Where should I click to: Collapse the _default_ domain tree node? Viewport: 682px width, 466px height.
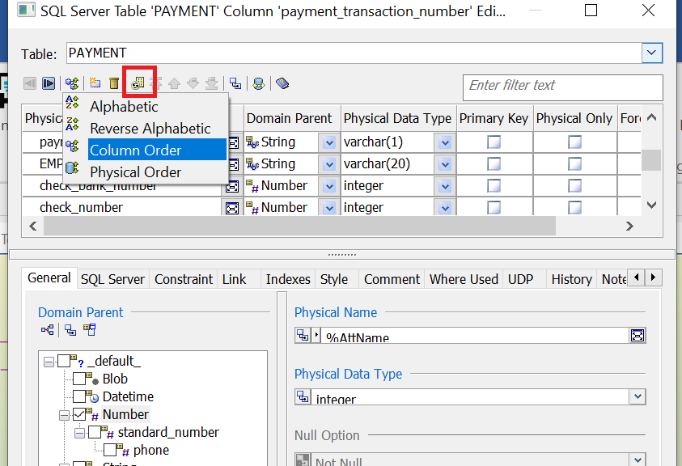49,361
